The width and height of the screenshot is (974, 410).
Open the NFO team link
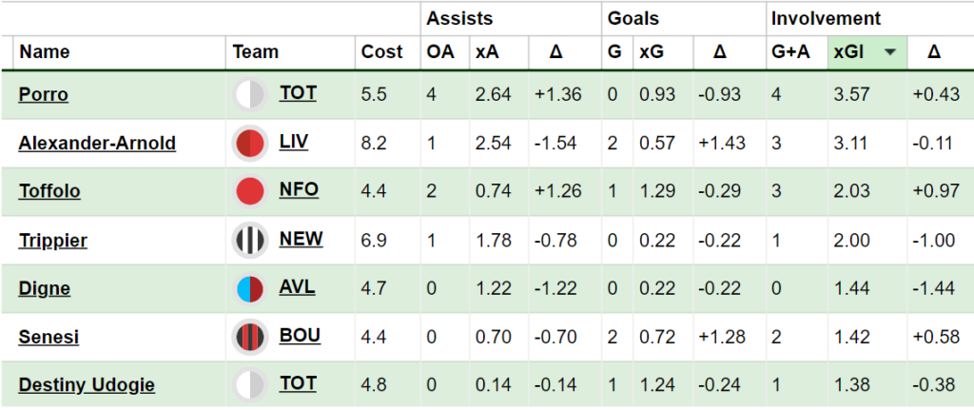299,190
